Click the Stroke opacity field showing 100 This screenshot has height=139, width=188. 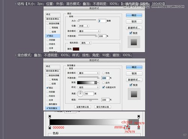coord(102,36)
